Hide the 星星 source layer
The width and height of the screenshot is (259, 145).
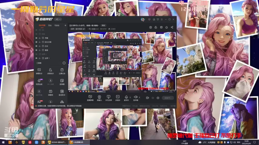36,50
